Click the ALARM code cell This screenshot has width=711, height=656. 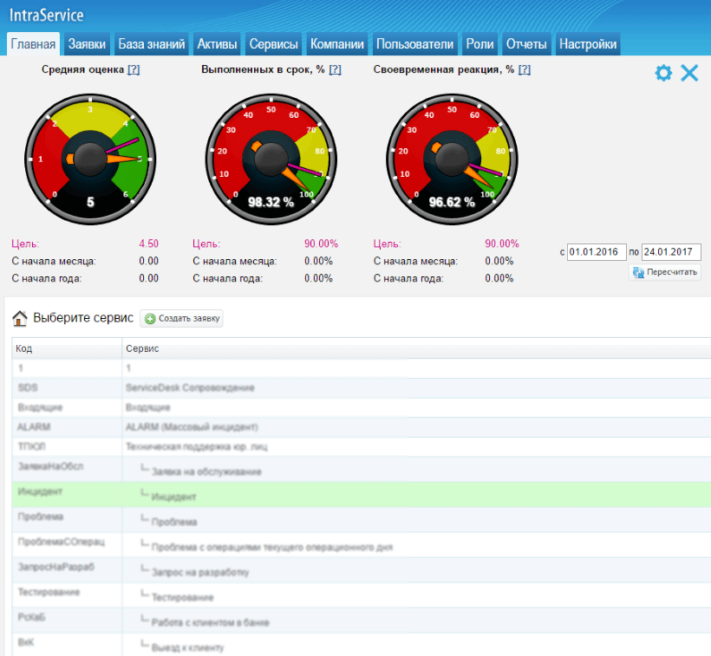click(x=67, y=427)
